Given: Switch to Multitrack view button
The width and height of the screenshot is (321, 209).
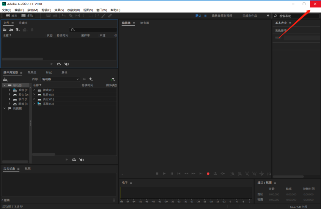Looking at the screenshot, I should tap(27, 16).
